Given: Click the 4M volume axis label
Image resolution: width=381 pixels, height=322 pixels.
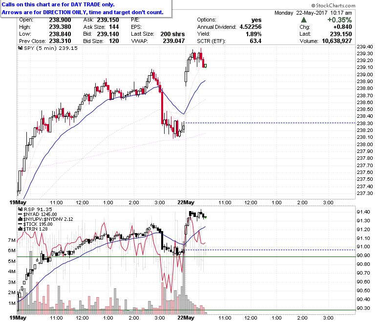Looking at the screenshot, I should click(x=12, y=272).
